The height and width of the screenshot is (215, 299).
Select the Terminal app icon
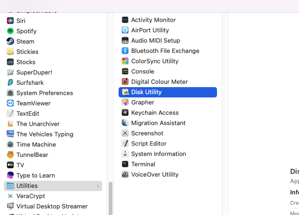tap(125, 164)
